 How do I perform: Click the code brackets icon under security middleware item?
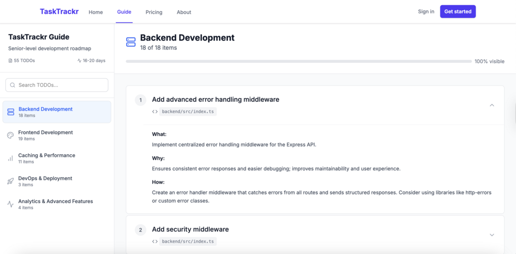(155, 242)
